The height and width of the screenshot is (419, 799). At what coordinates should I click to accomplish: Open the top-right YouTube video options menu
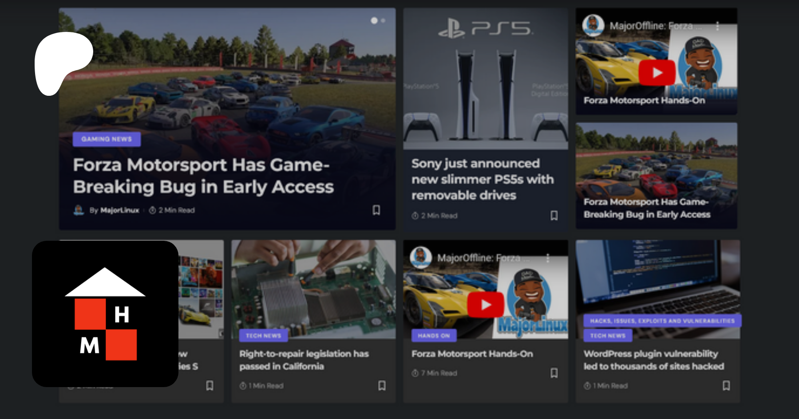[x=717, y=26]
